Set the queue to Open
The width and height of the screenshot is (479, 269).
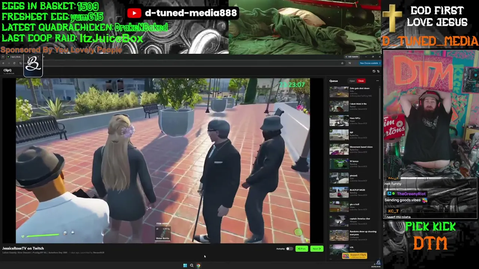pyautogui.click(x=352, y=81)
